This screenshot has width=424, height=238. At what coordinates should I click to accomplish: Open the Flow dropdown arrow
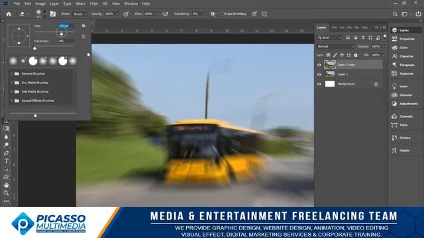tap(157, 14)
